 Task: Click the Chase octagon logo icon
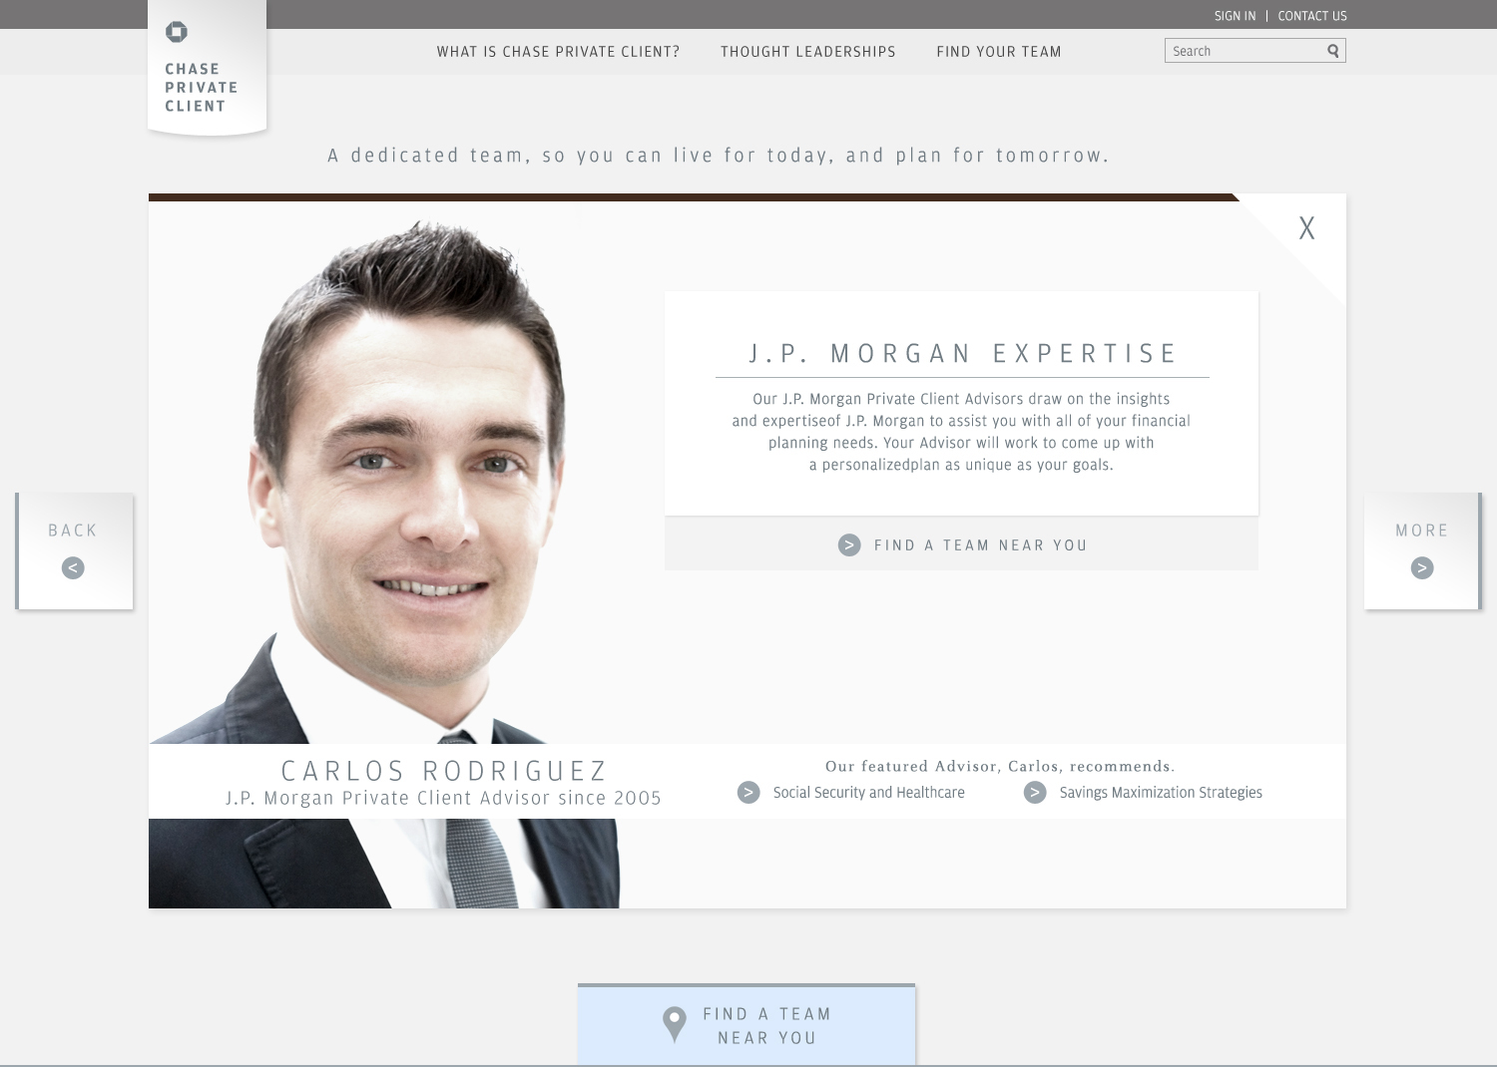coord(177,33)
